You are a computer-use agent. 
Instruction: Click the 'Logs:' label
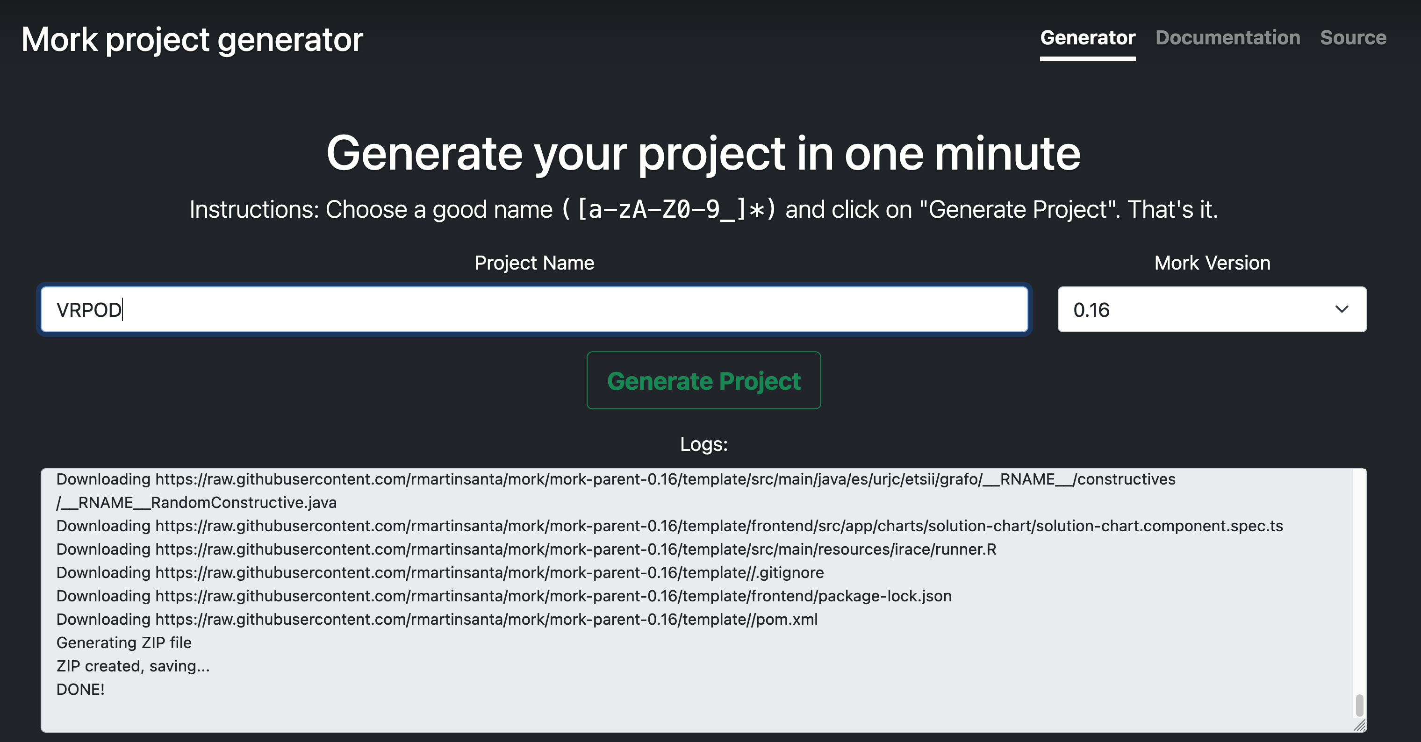pyautogui.click(x=703, y=444)
